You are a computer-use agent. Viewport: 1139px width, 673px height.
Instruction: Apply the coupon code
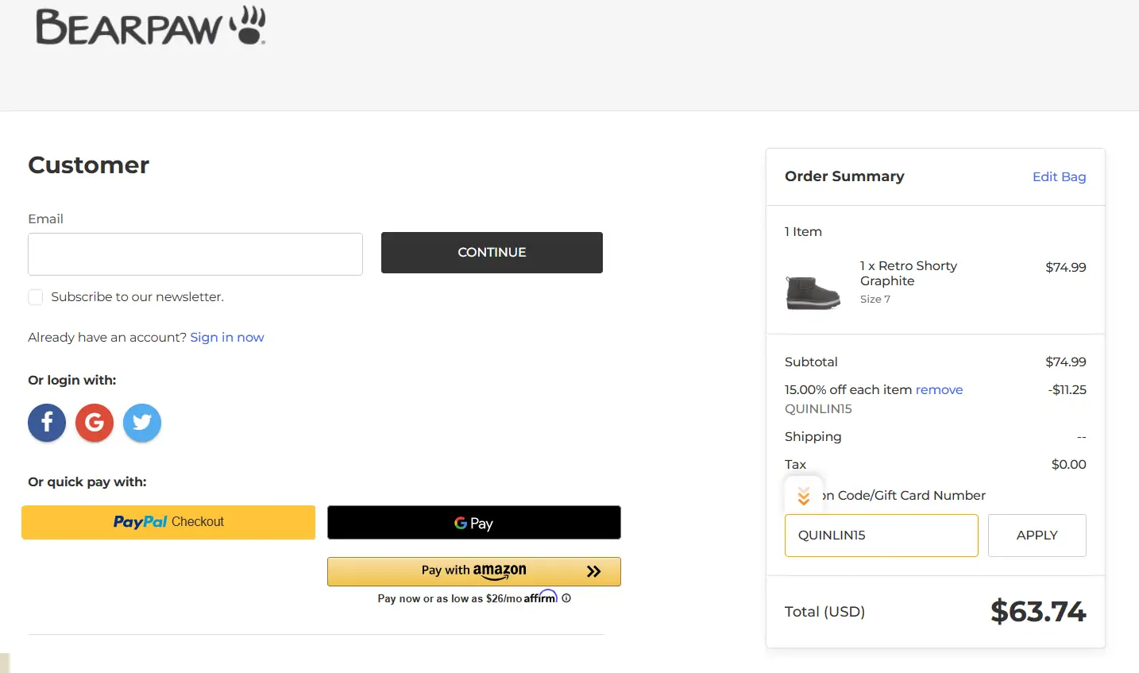(1037, 536)
